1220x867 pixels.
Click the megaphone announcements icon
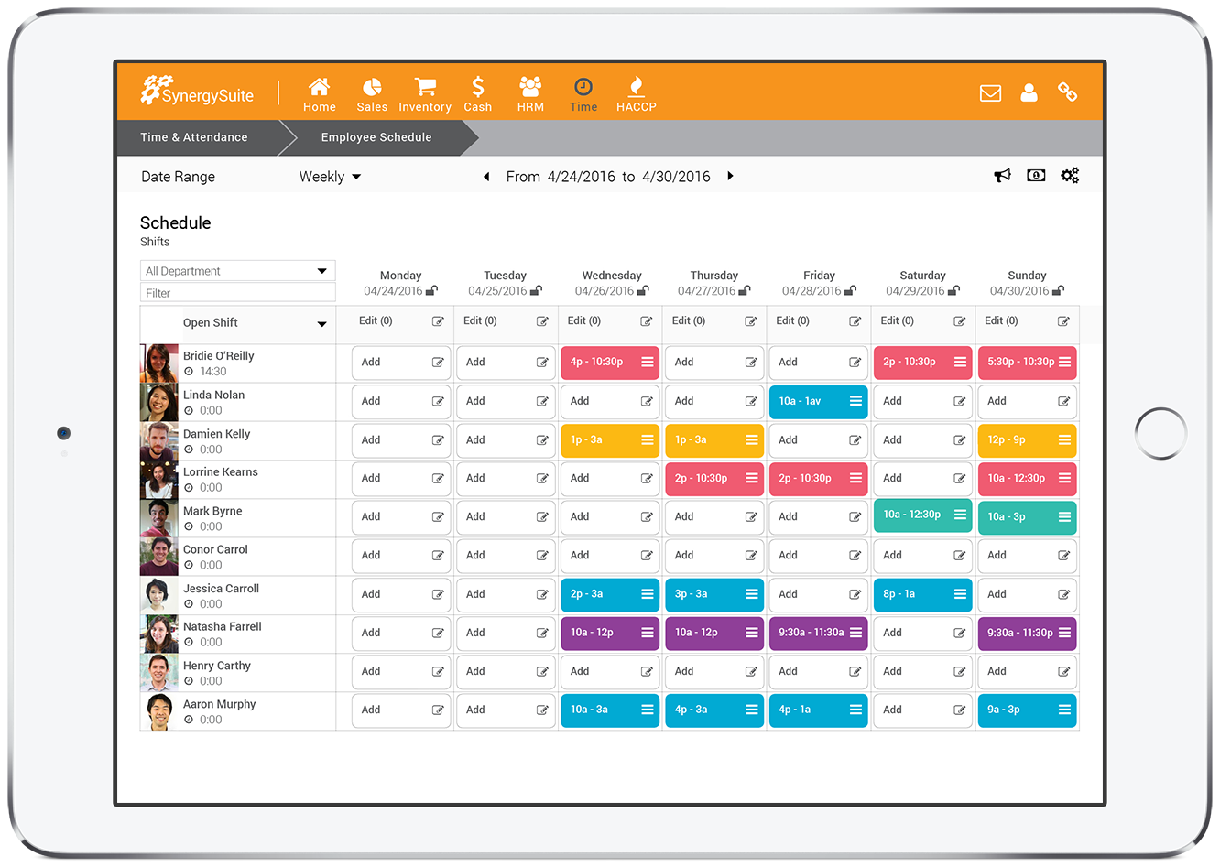pos(1002,175)
